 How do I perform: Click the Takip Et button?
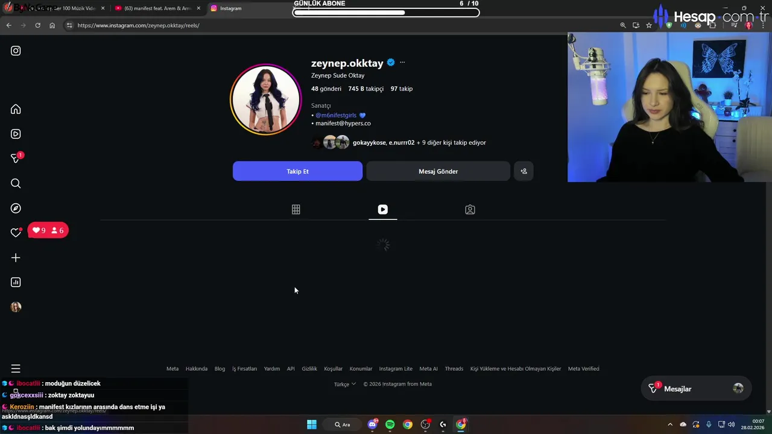coord(297,171)
